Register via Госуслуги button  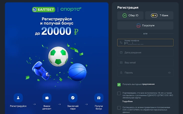point(145,26)
